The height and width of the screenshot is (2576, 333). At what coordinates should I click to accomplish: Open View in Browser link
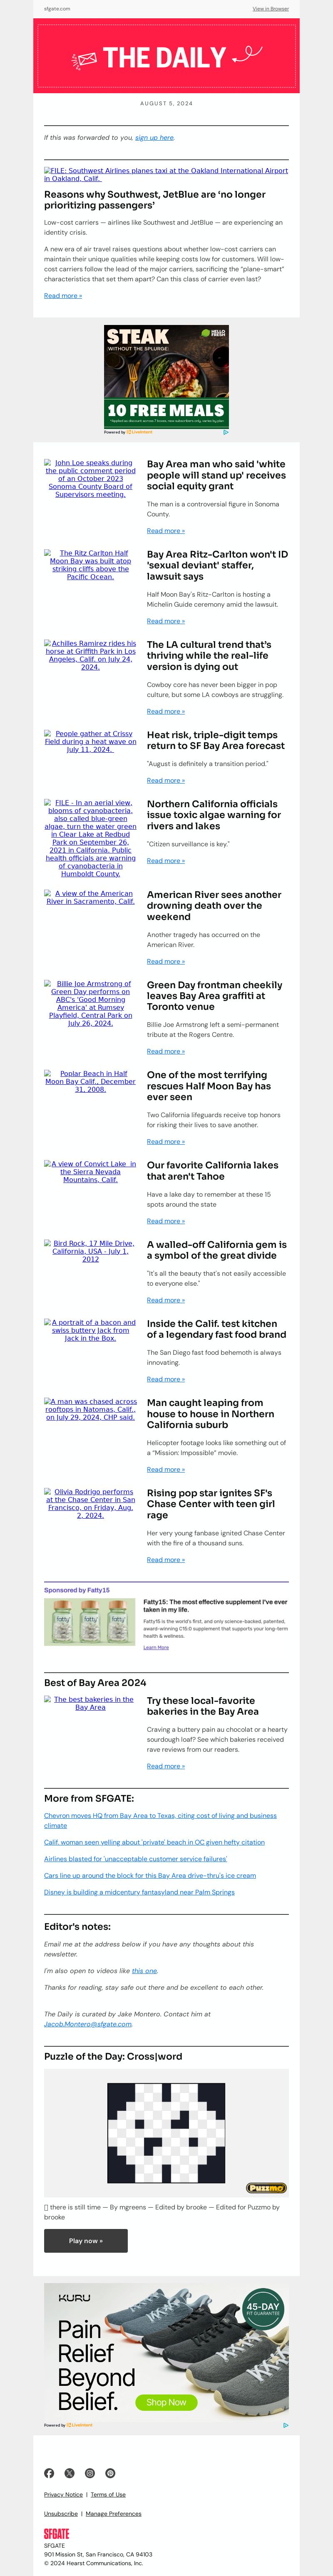[270, 9]
